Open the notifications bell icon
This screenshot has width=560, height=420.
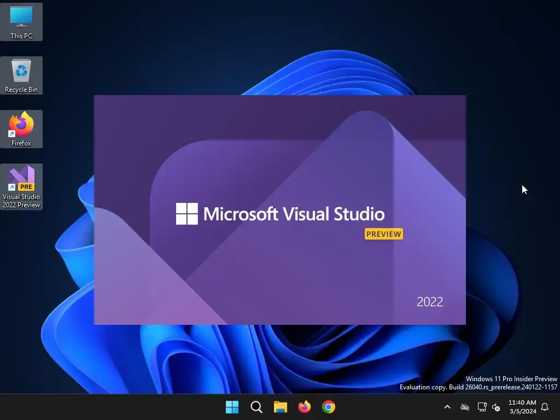(x=545, y=407)
